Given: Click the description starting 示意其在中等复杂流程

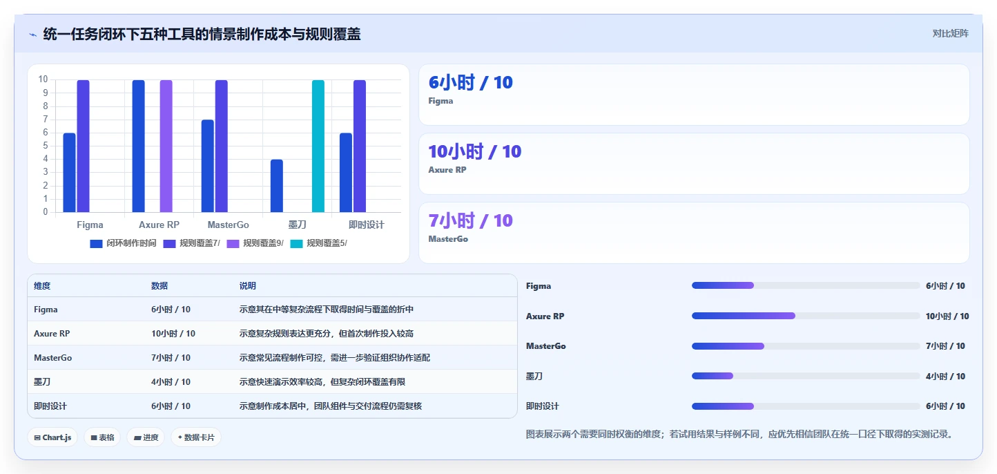Looking at the screenshot, I should (327, 310).
